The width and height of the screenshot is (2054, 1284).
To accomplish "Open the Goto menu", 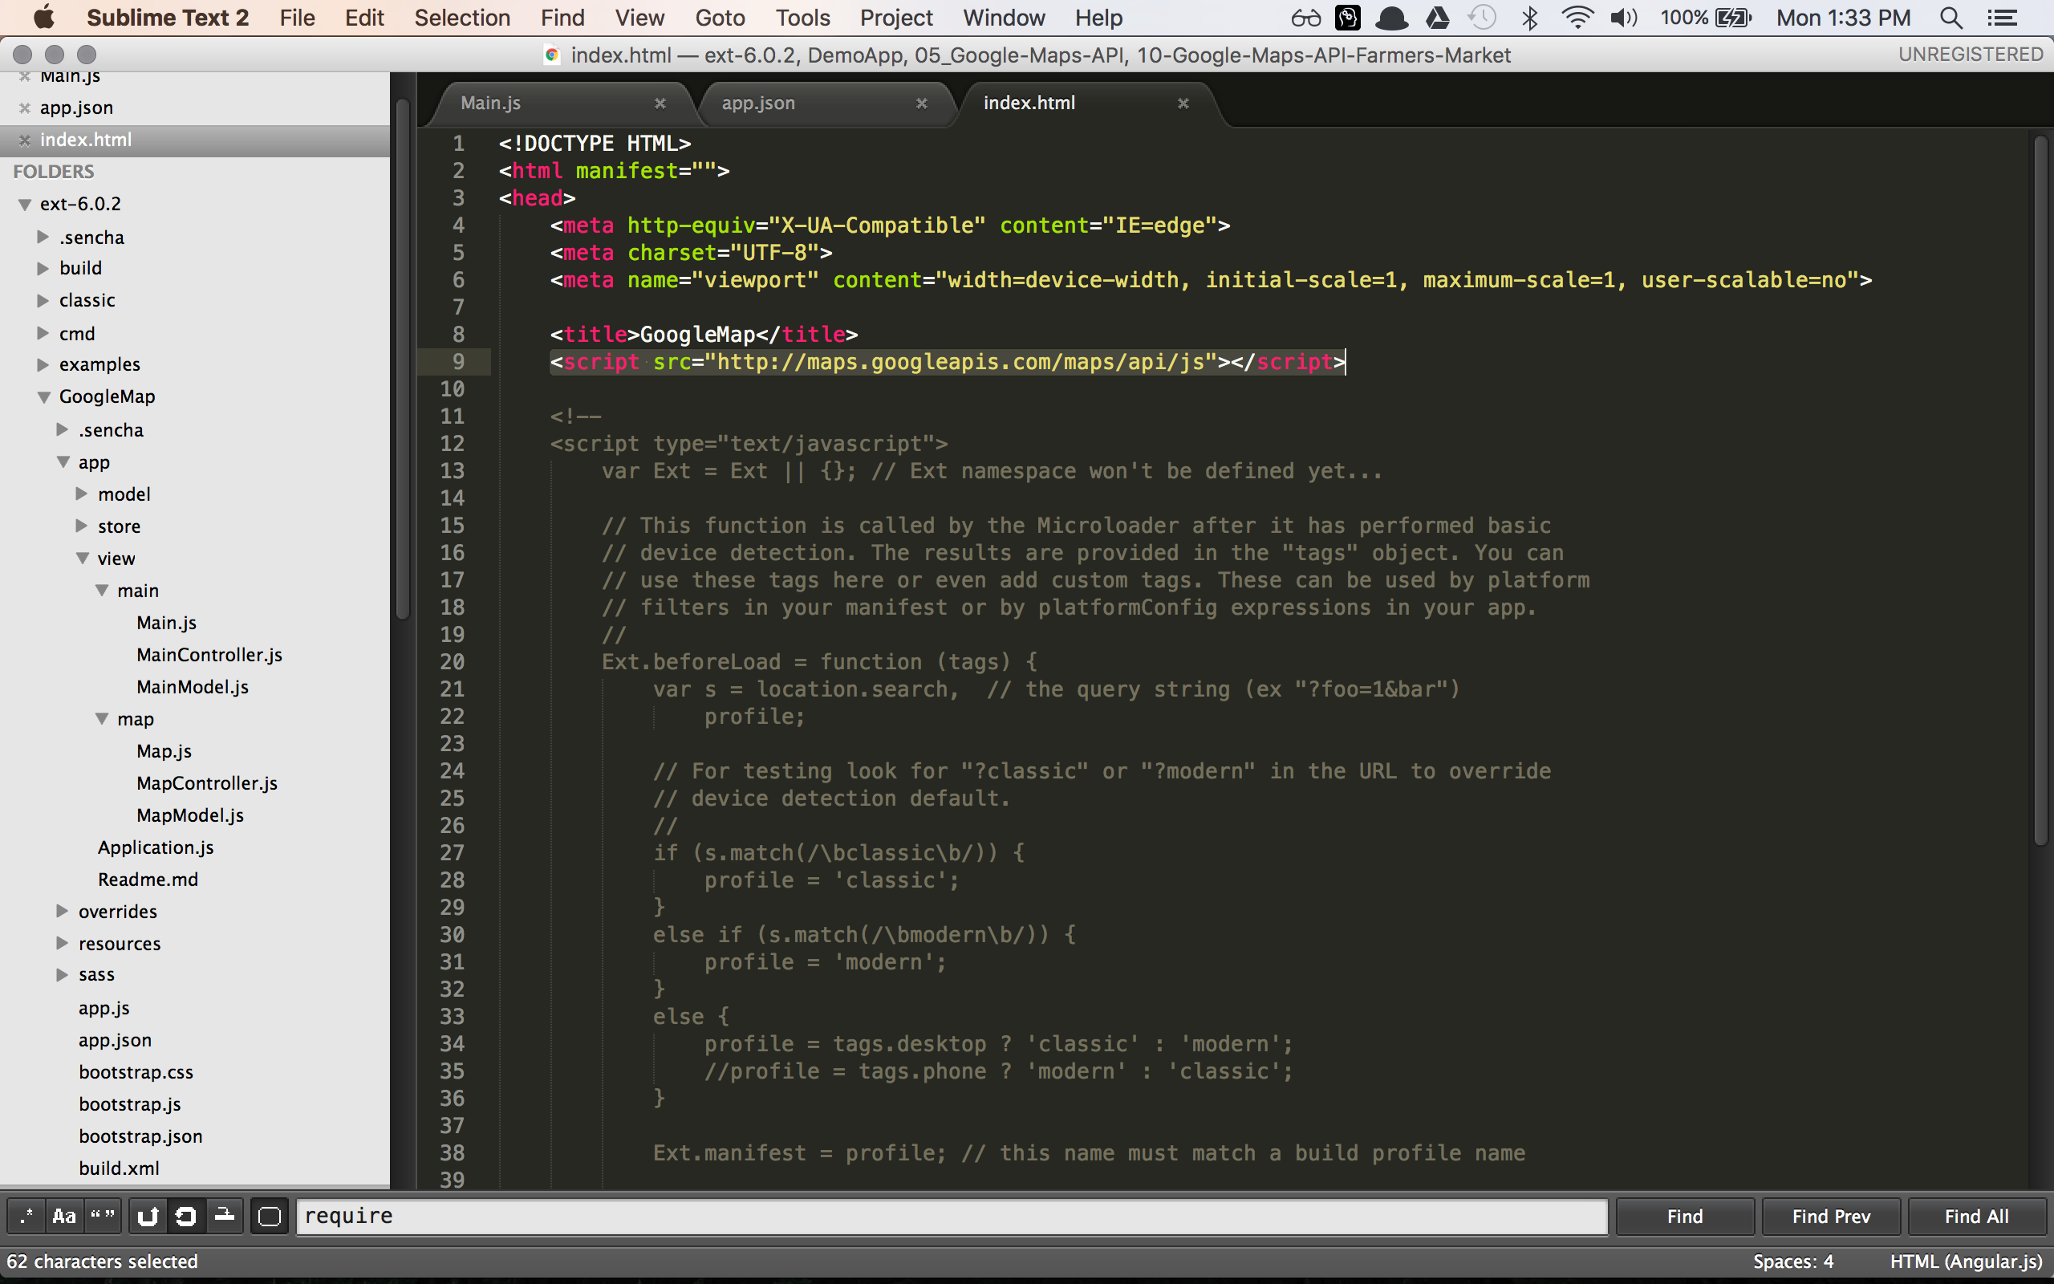I will point(719,18).
